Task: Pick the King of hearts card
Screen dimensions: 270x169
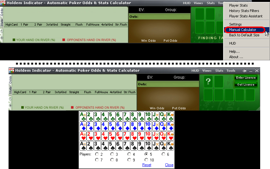Action: pos(170,136)
